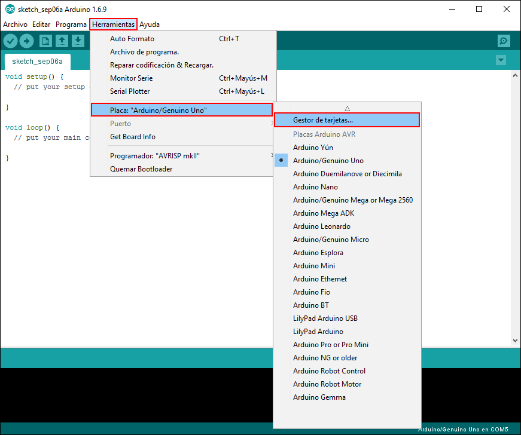Viewport: 521px width, 435px height.
Task: Click the Upload sketch arrow icon
Action: pyautogui.click(x=26, y=41)
